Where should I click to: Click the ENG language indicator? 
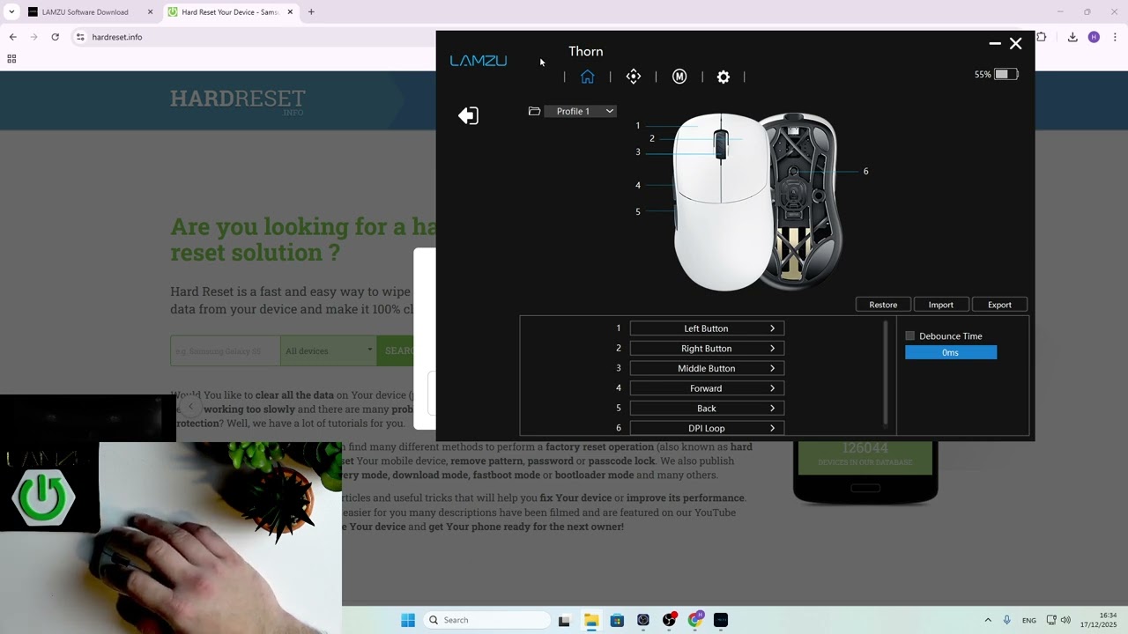[1029, 620]
